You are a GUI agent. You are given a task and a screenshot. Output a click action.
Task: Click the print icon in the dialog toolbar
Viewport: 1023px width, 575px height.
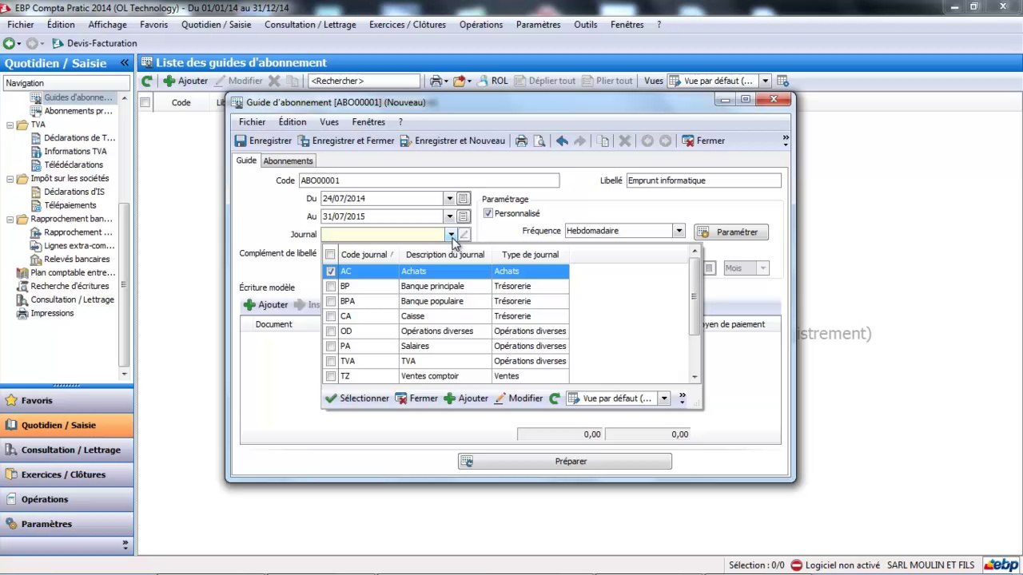click(521, 141)
